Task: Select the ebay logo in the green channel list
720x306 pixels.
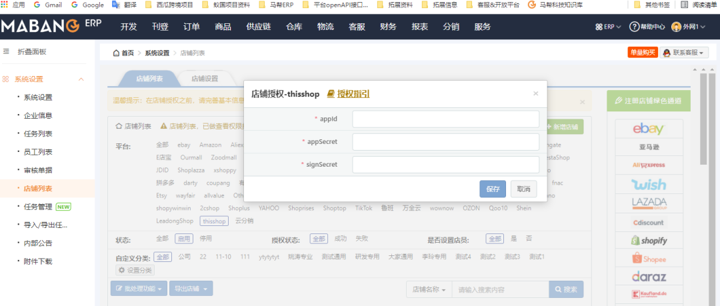Action: (x=648, y=129)
